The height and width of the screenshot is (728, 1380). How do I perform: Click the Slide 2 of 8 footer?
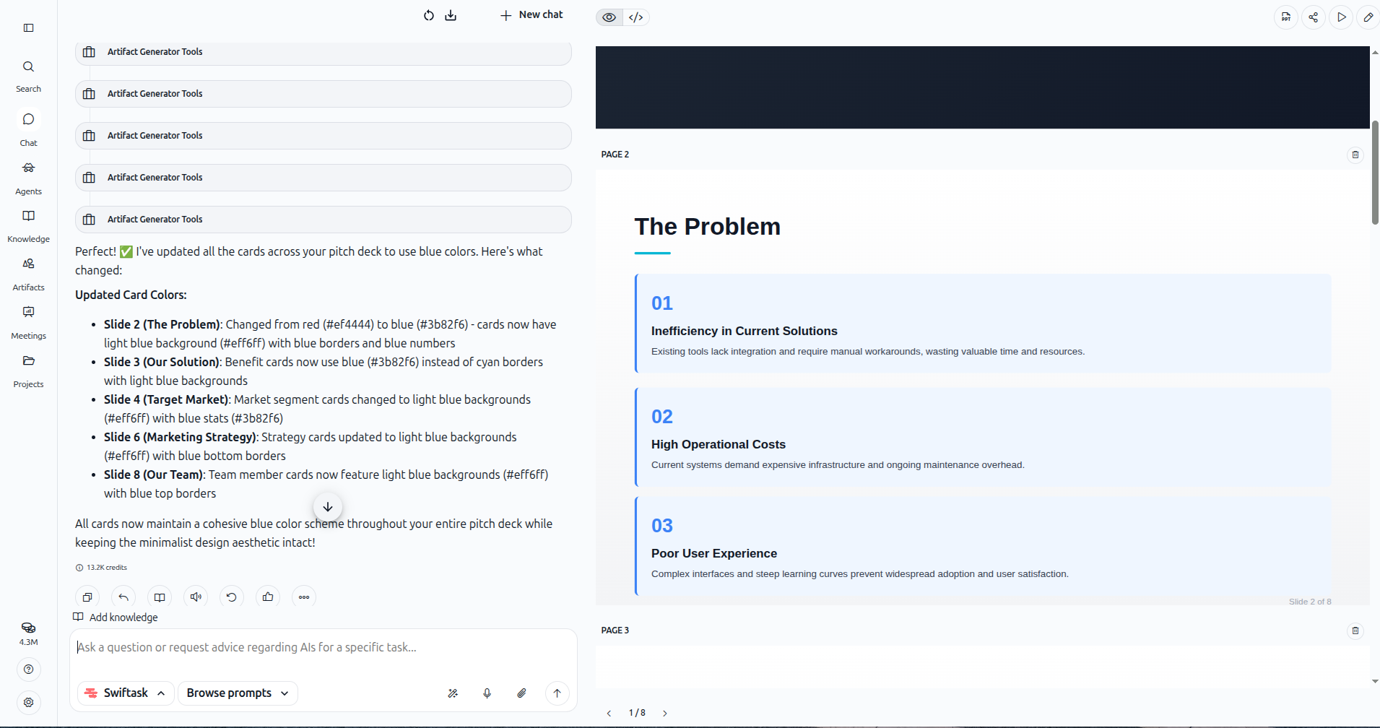[1310, 602]
